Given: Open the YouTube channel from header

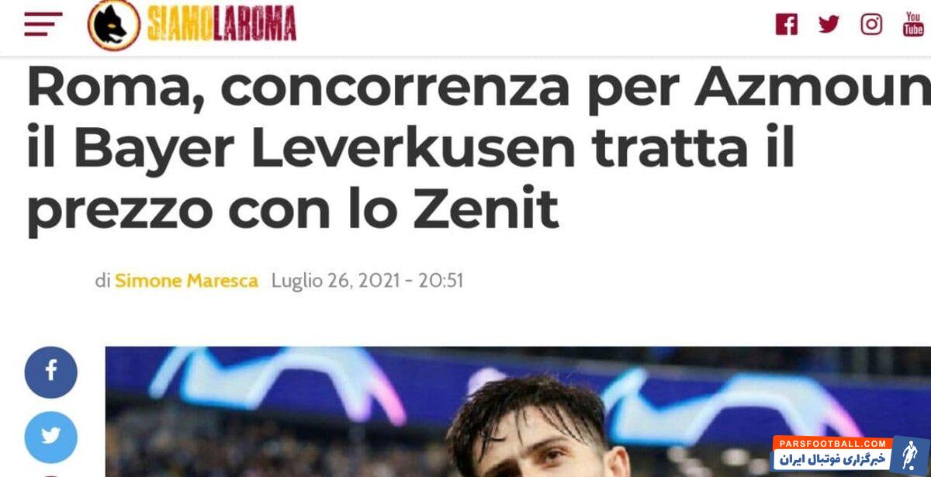Looking at the screenshot, I should [913, 24].
